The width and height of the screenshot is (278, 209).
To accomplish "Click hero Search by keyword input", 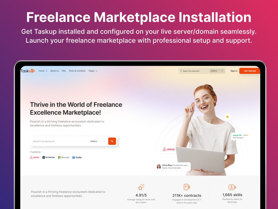I will [x=59, y=141].
